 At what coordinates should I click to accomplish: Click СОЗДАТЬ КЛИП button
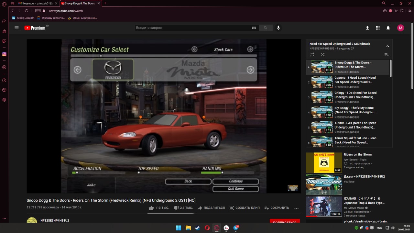tap(245, 208)
